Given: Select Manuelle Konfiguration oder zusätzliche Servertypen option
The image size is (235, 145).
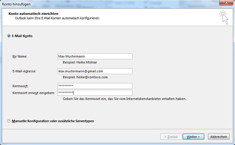Looking at the screenshot, I should (x=9, y=121).
